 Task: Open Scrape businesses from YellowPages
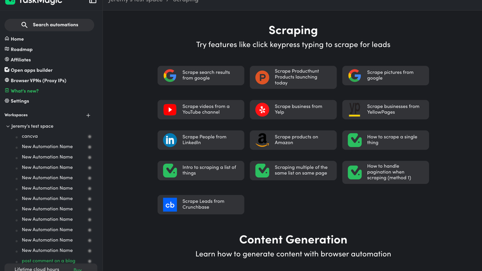click(385, 109)
